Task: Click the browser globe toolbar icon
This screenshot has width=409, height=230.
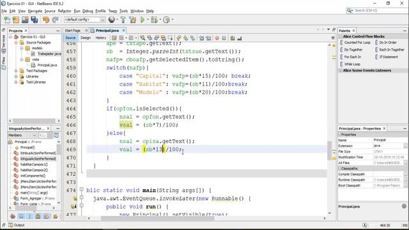Action: click(x=112, y=20)
